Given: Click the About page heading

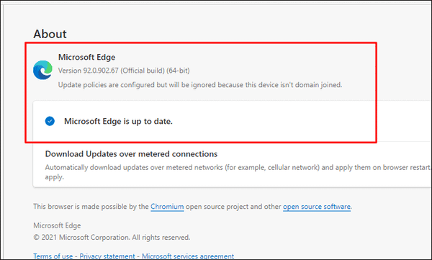Looking at the screenshot, I should point(50,34).
